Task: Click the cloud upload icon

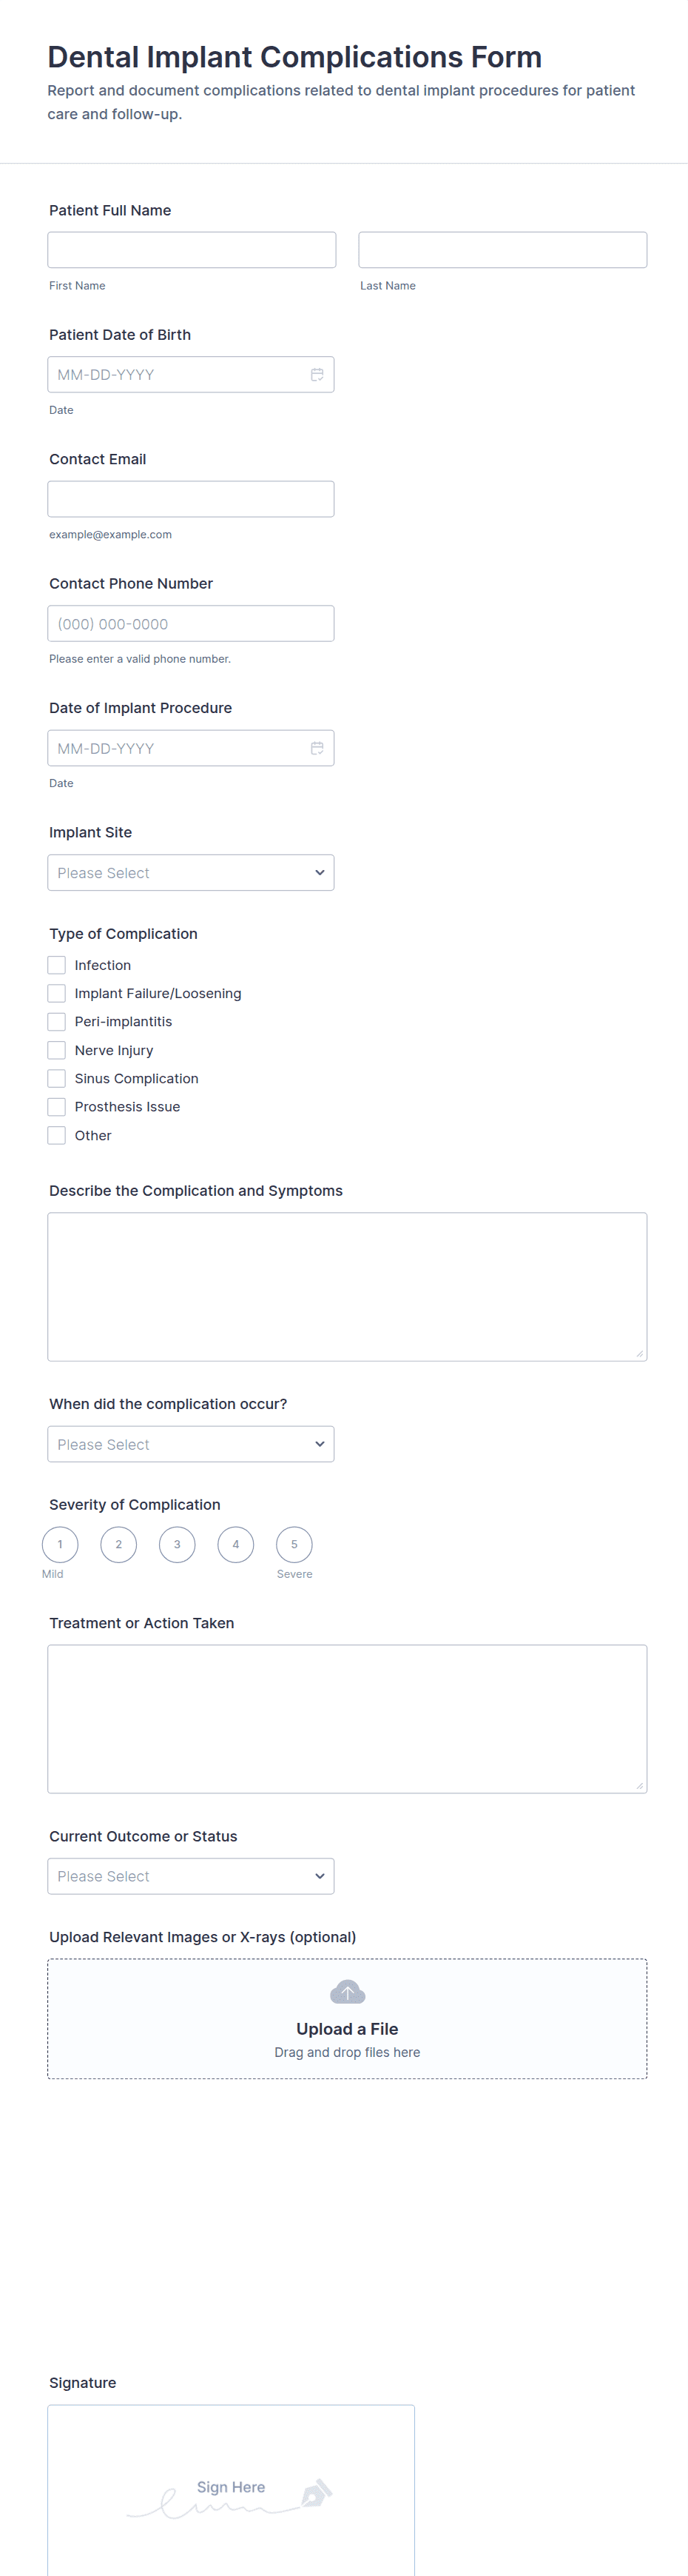Action: click(348, 1992)
